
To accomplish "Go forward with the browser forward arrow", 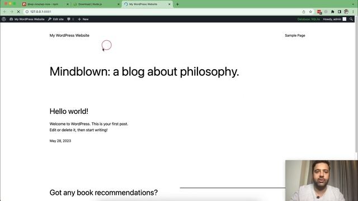I will [x=12, y=12].
